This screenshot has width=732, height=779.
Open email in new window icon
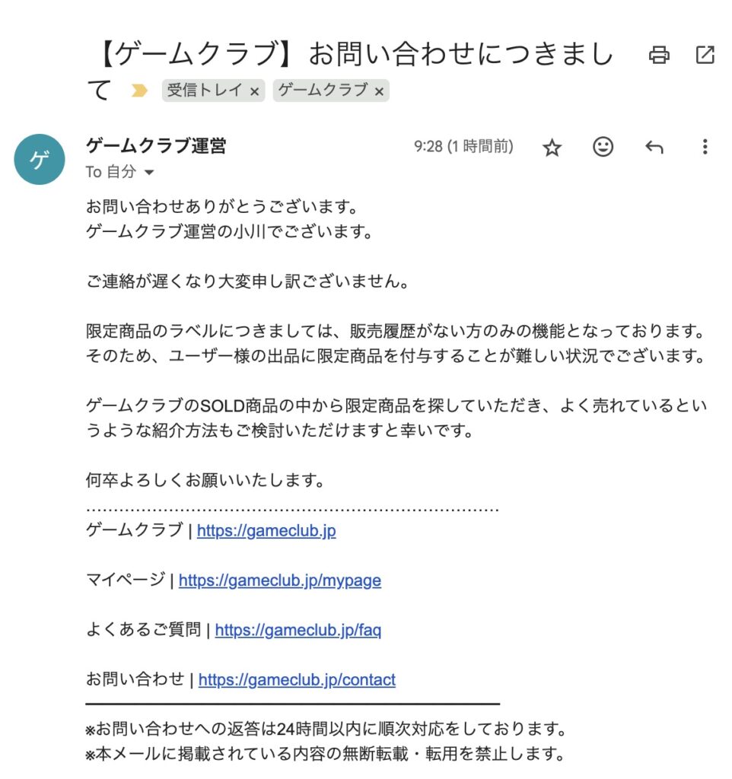[705, 55]
